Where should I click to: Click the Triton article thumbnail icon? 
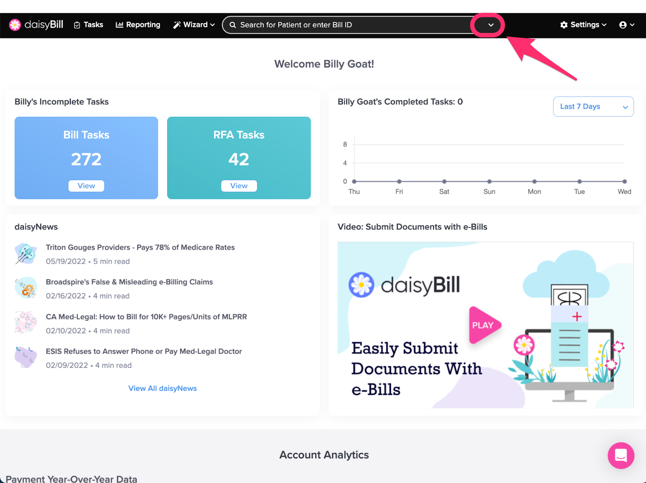coord(26,254)
